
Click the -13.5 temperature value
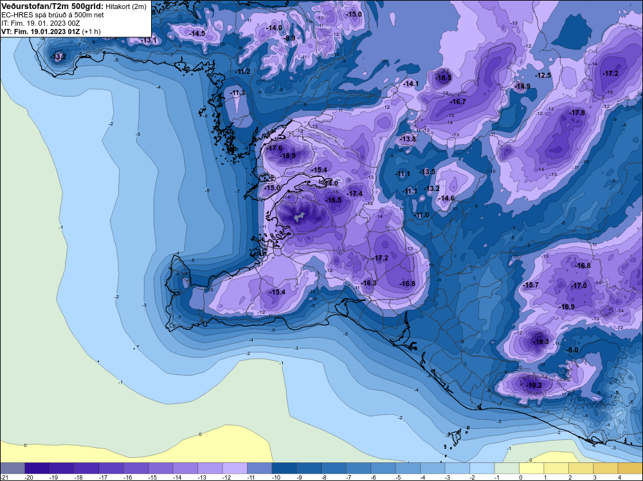click(428, 172)
